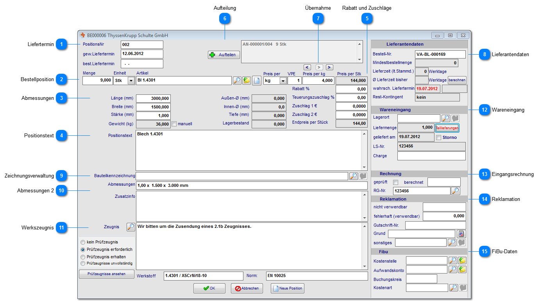Select AN-000001/004 9 Stk list entry
540x302 pixels.
[x=265, y=44]
